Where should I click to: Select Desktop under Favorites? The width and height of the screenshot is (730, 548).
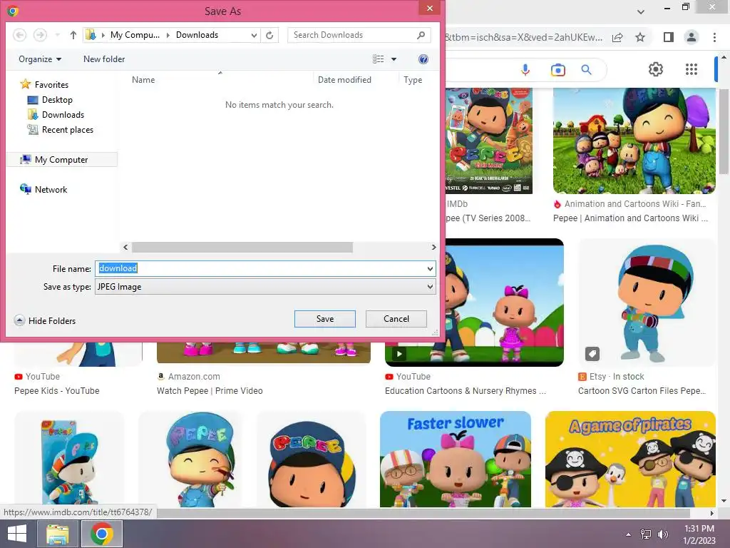pyautogui.click(x=50, y=100)
